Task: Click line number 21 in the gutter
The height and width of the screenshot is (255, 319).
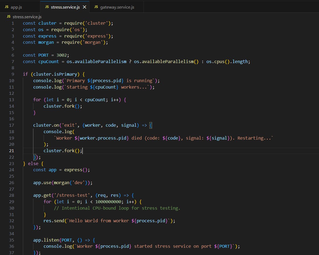Action: 11,151
